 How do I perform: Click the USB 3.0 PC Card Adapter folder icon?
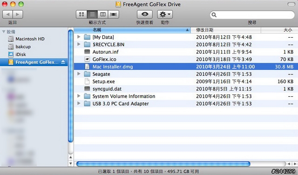(x=87, y=104)
